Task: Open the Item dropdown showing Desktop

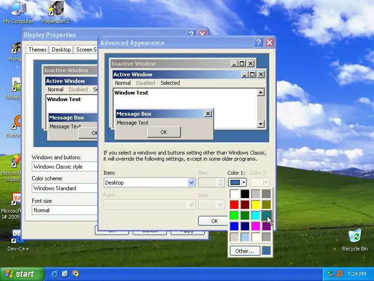Action: [x=191, y=183]
